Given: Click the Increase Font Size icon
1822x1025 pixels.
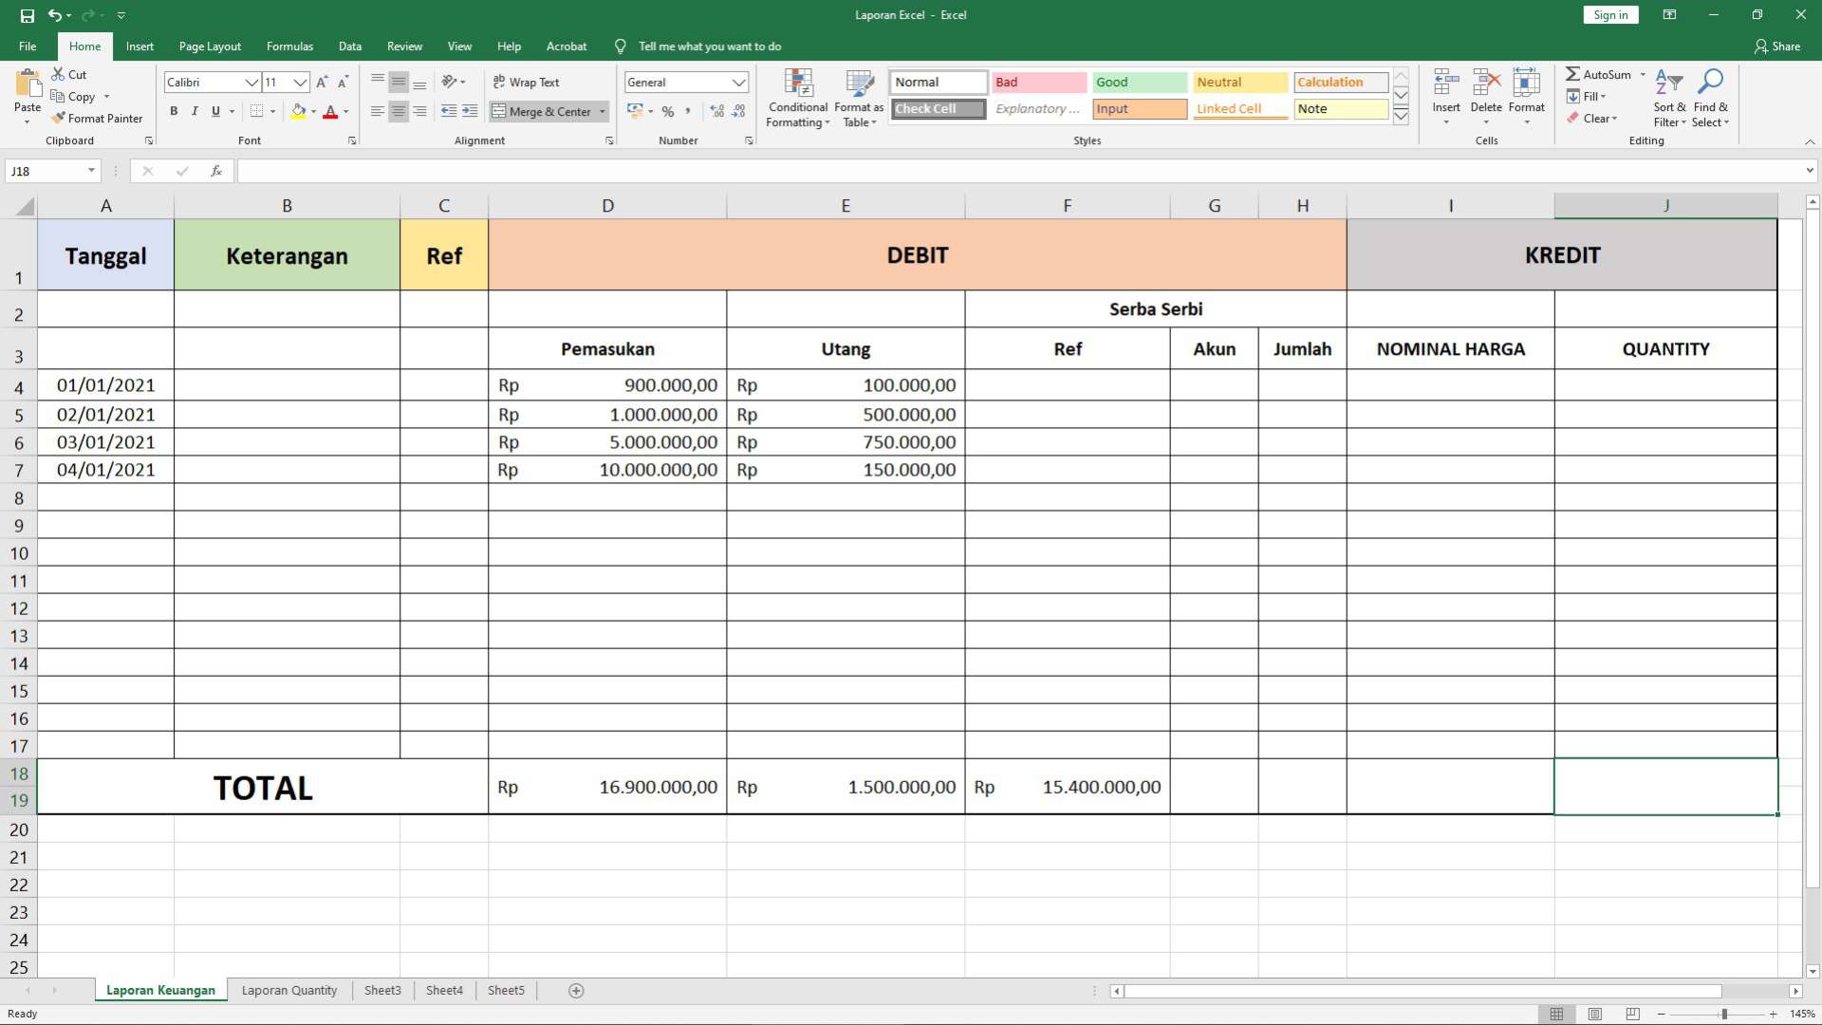Looking at the screenshot, I should (x=323, y=83).
